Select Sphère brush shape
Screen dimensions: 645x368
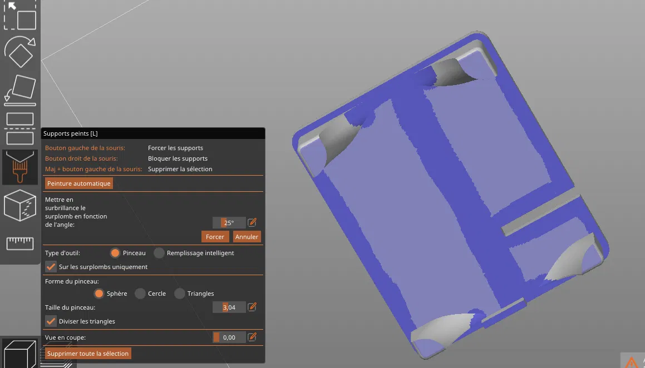[99, 294]
